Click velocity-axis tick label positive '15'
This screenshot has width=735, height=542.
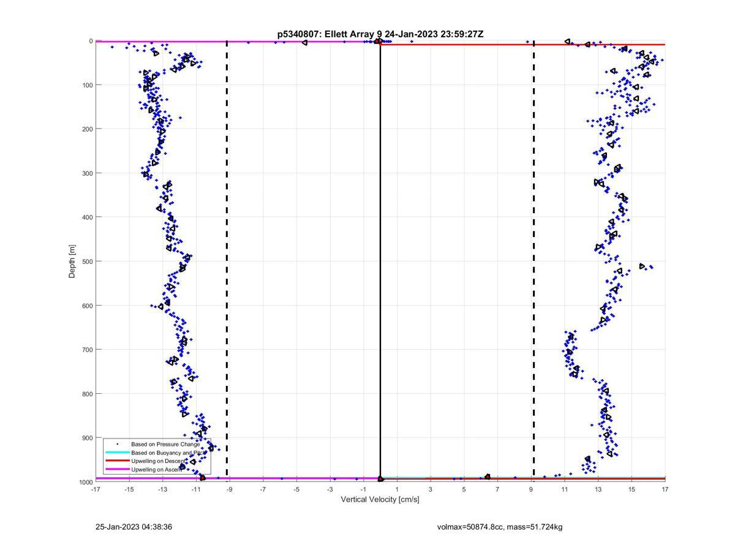tap(631, 489)
